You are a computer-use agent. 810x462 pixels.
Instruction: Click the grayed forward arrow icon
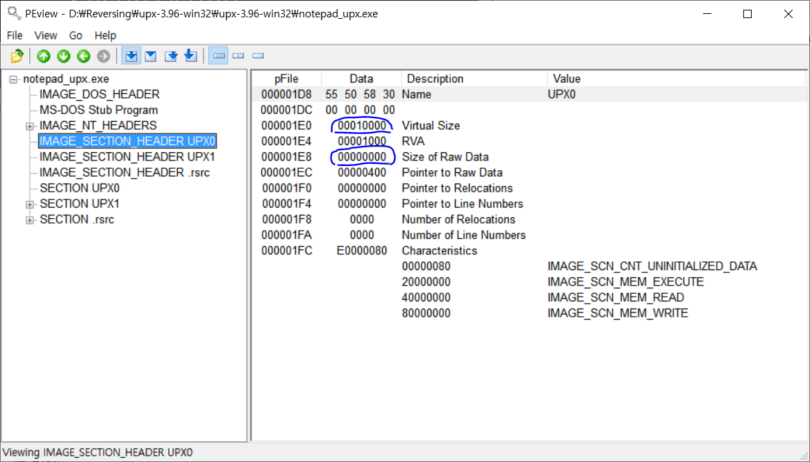pos(104,56)
